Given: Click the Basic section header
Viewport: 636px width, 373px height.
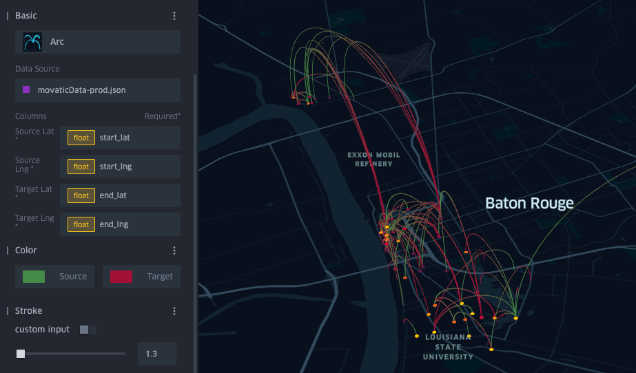Looking at the screenshot, I should pos(26,16).
